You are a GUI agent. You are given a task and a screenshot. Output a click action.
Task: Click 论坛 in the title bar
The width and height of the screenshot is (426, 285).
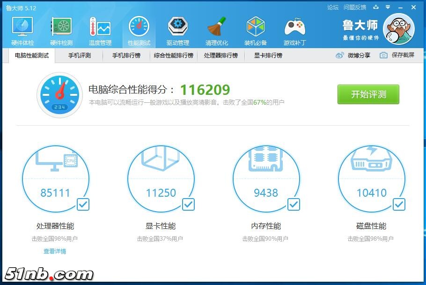pyautogui.click(x=333, y=7)
